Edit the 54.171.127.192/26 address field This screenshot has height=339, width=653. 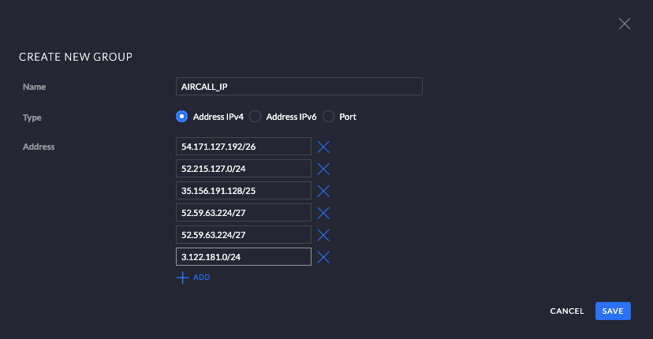click(244, 147)
